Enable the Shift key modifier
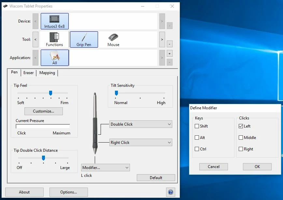This screenshot has width=283, height=200. tap(197, 126)
